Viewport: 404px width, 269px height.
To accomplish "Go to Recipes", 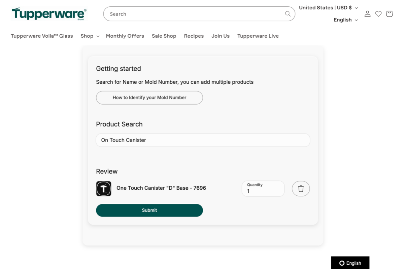I will (x=194, y=36).
